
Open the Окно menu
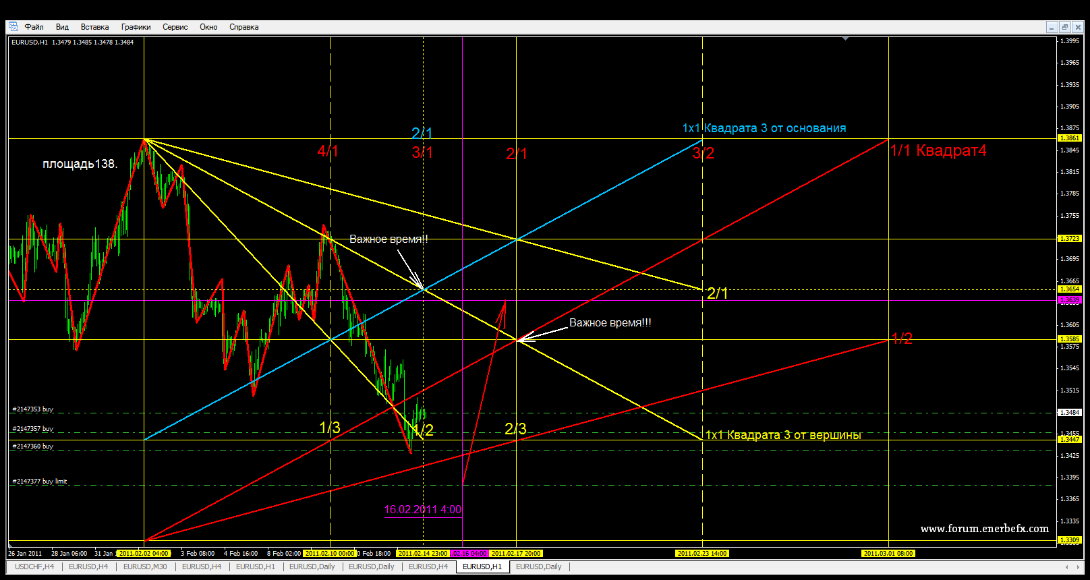pos(208,27)
